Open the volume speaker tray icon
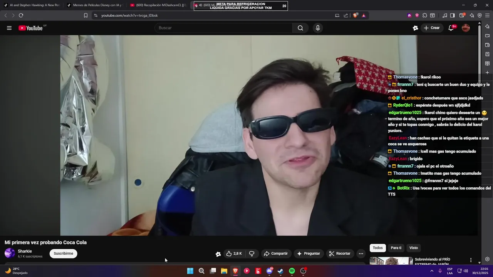 point(466,271)
